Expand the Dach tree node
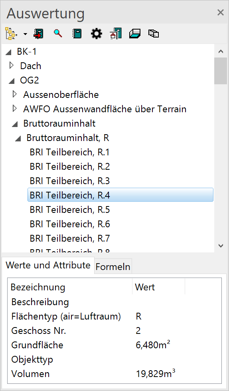Viewport: 229px width, 391px height. pyautogui.click(x=11, y=65)
